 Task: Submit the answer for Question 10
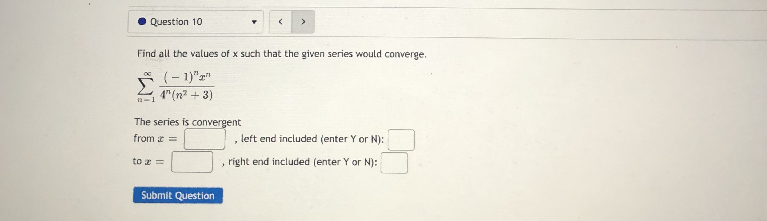pos(178,195)
